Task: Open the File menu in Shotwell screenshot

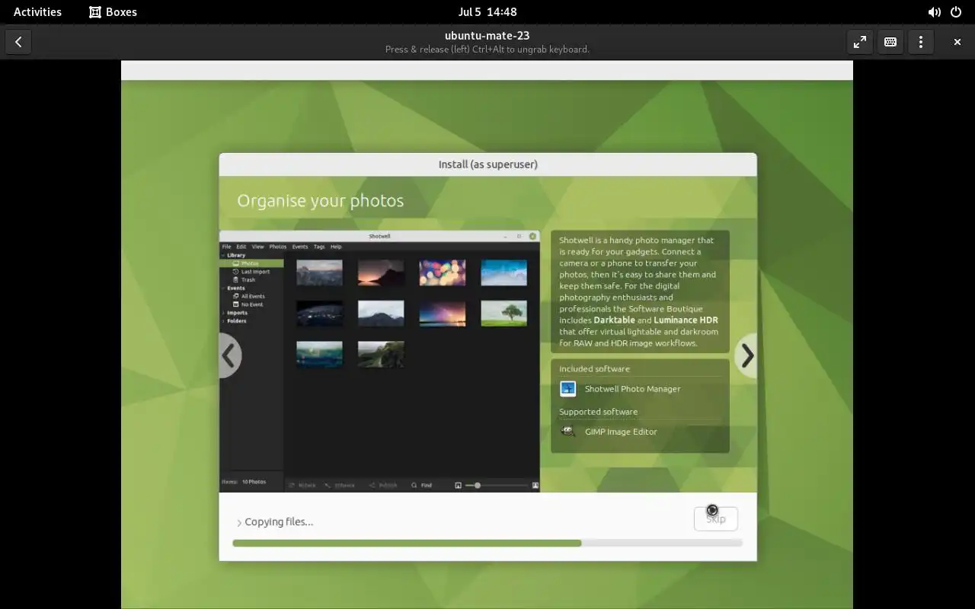Action: coord(226,247)
